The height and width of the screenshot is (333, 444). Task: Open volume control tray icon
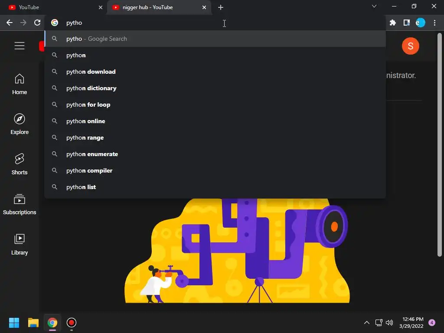[x=390, y=323]
